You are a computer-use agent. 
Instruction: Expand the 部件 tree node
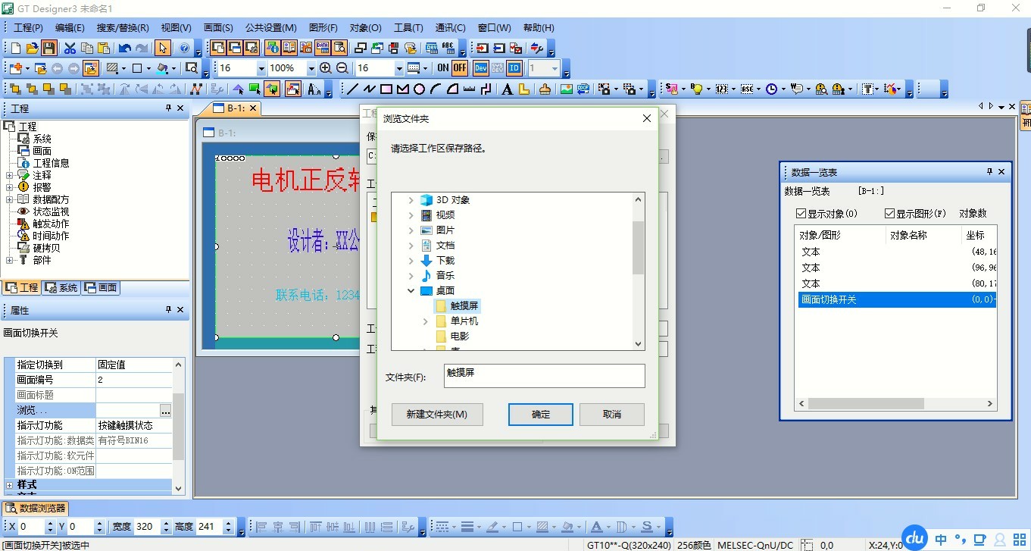tap(9, 260)
